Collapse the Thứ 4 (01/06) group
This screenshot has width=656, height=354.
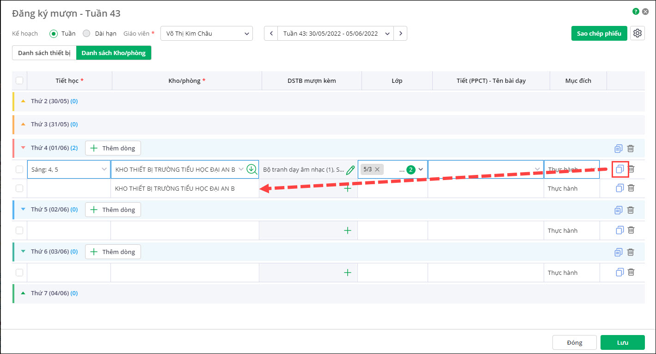[23, 148]
